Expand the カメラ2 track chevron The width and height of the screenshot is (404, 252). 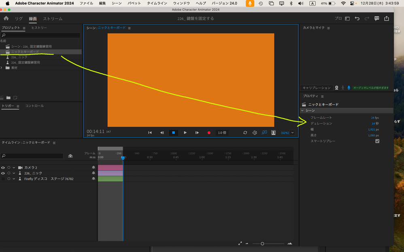coord(14,168)
